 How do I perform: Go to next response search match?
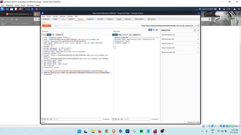point(121,119)
